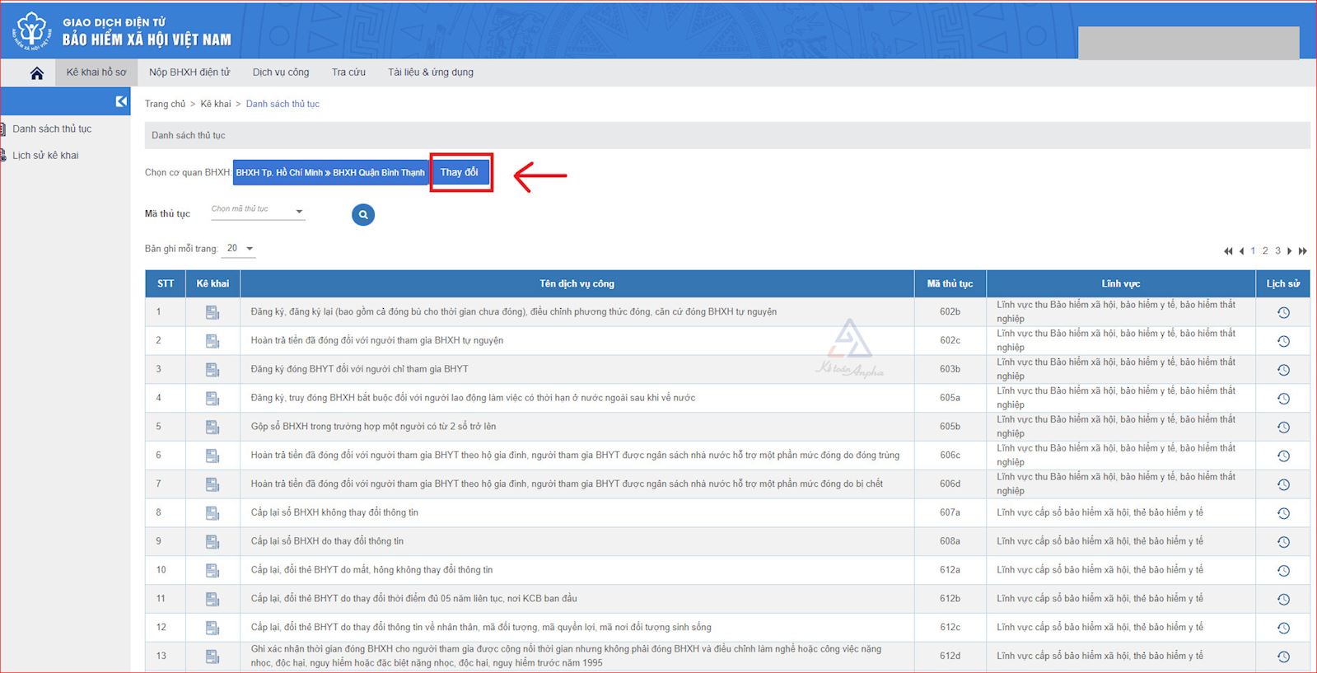1317x673 pixels.
Task: Go to last page of results
Action: 1303,251
